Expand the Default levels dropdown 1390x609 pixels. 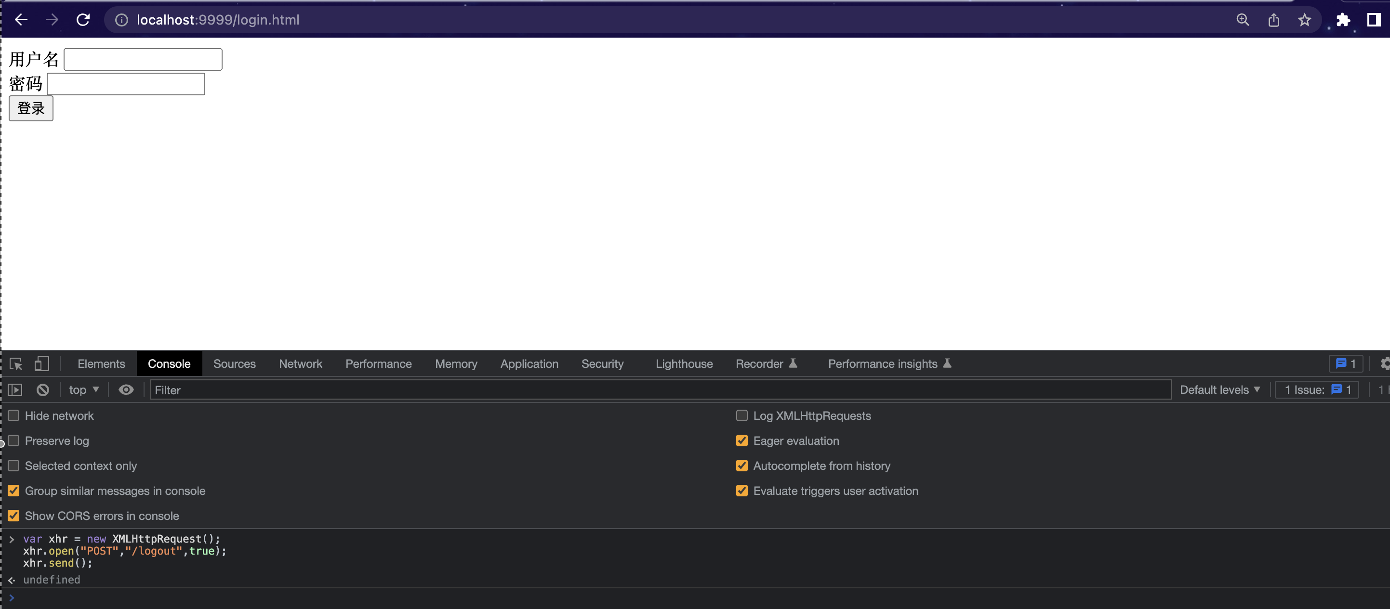pos(1219,389)
